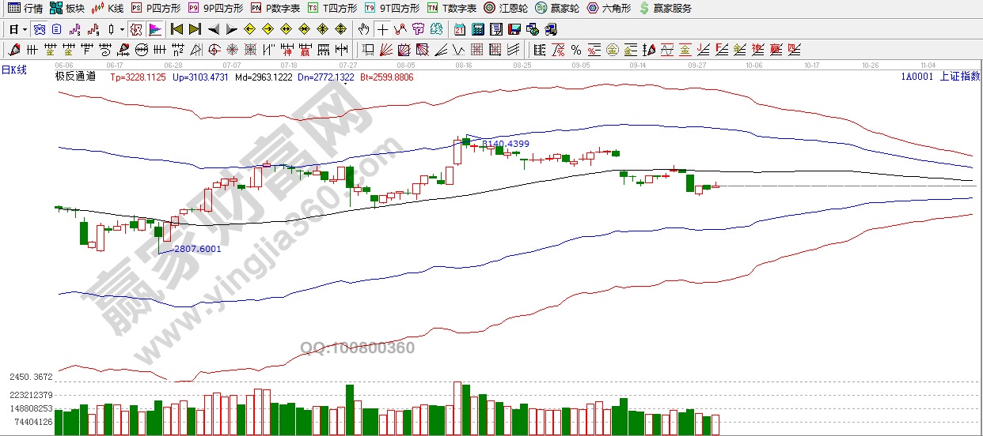This screenshot has width=983, height=436.
Task: Click the hand pan tool icon
Action: tap(363, 30)
